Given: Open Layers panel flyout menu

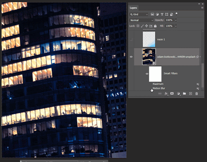Looking at the screenshot, I should coord(202,8).
